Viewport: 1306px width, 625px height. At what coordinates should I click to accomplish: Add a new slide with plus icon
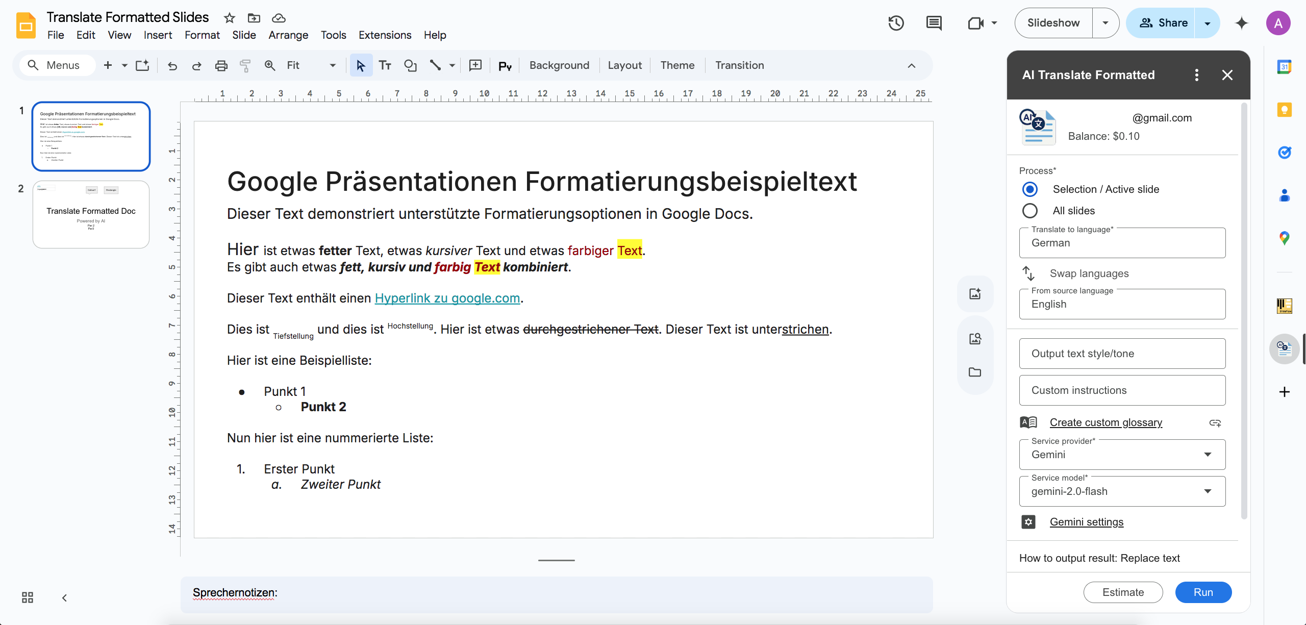108,65
